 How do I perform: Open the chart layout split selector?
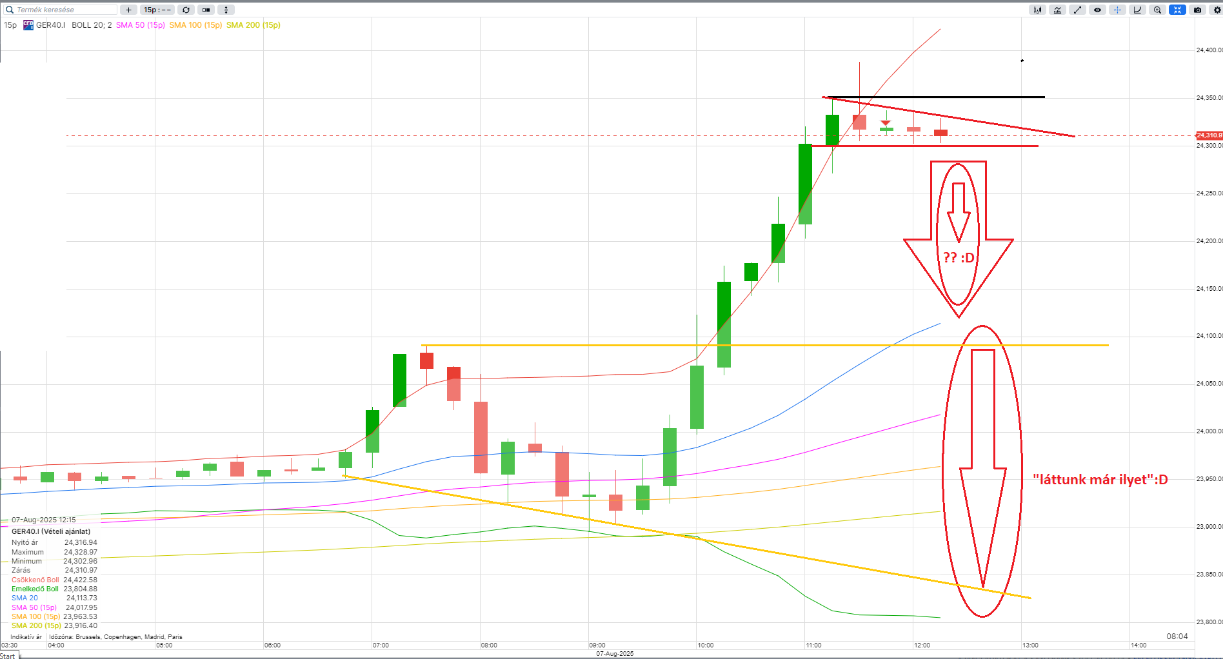click(206, 10)
